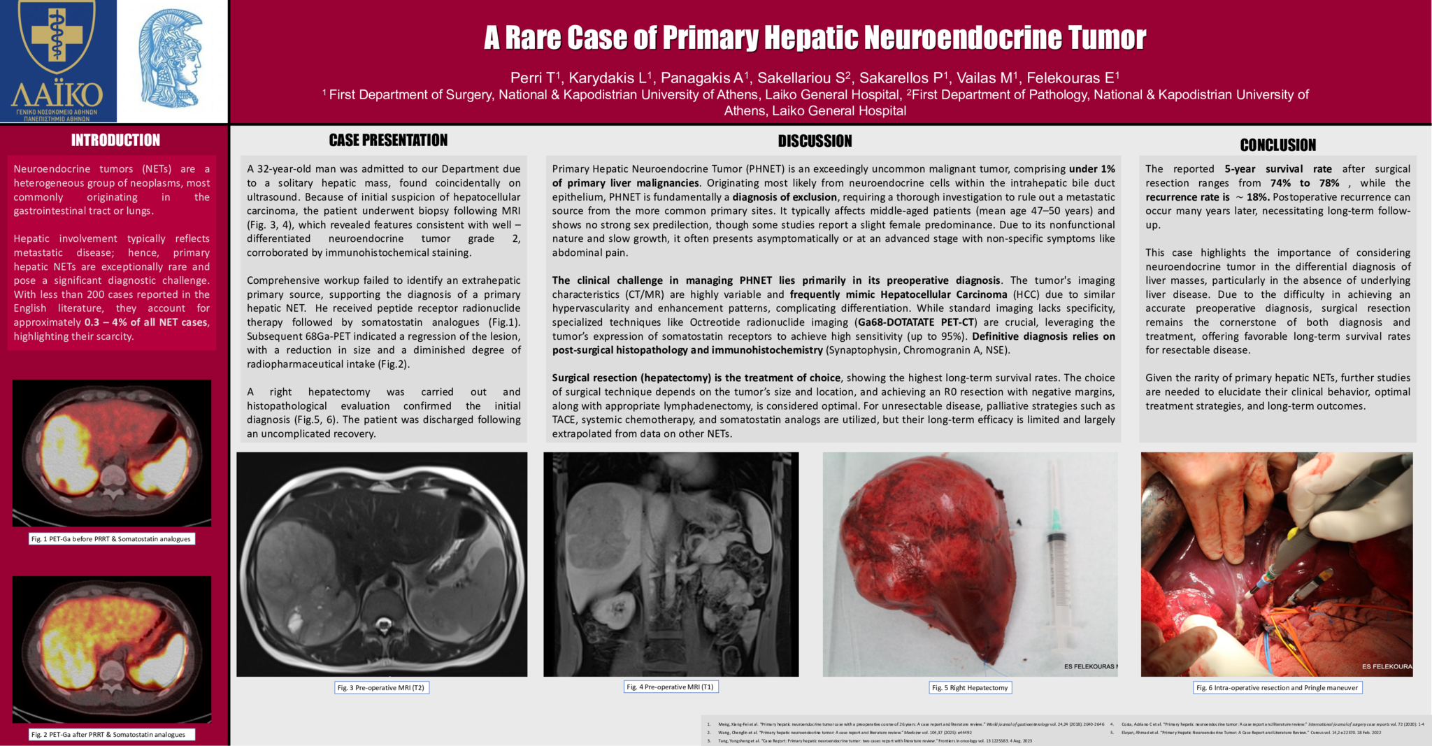
Task: Select the pre-operative T2 MRI image
Action: (x=382, y=564)
